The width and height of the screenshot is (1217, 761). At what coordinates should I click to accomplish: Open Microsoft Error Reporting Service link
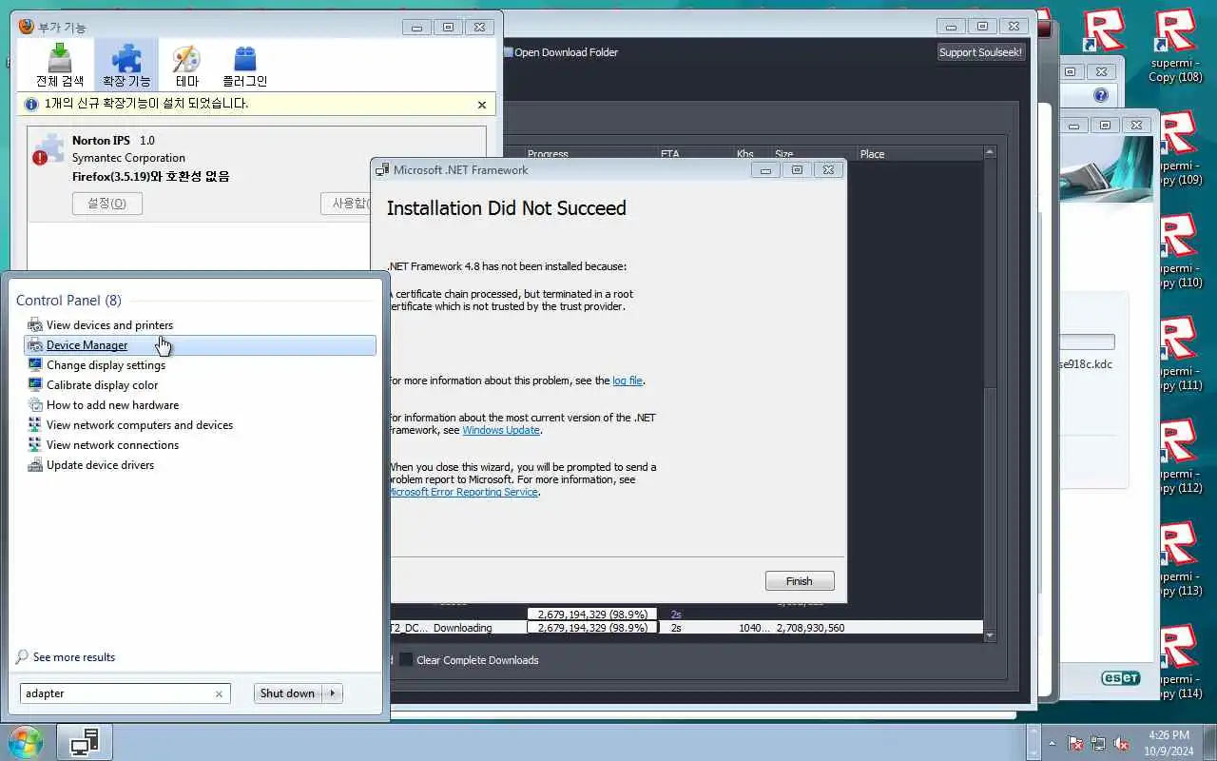pyautogui.click(x=463, y=492)
